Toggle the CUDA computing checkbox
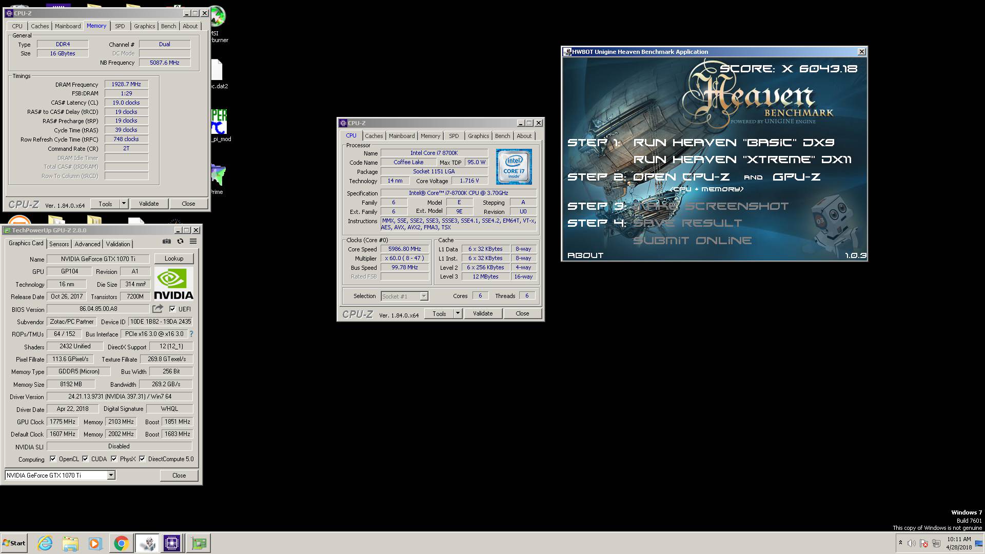985x554 pixels. (85, 459)
